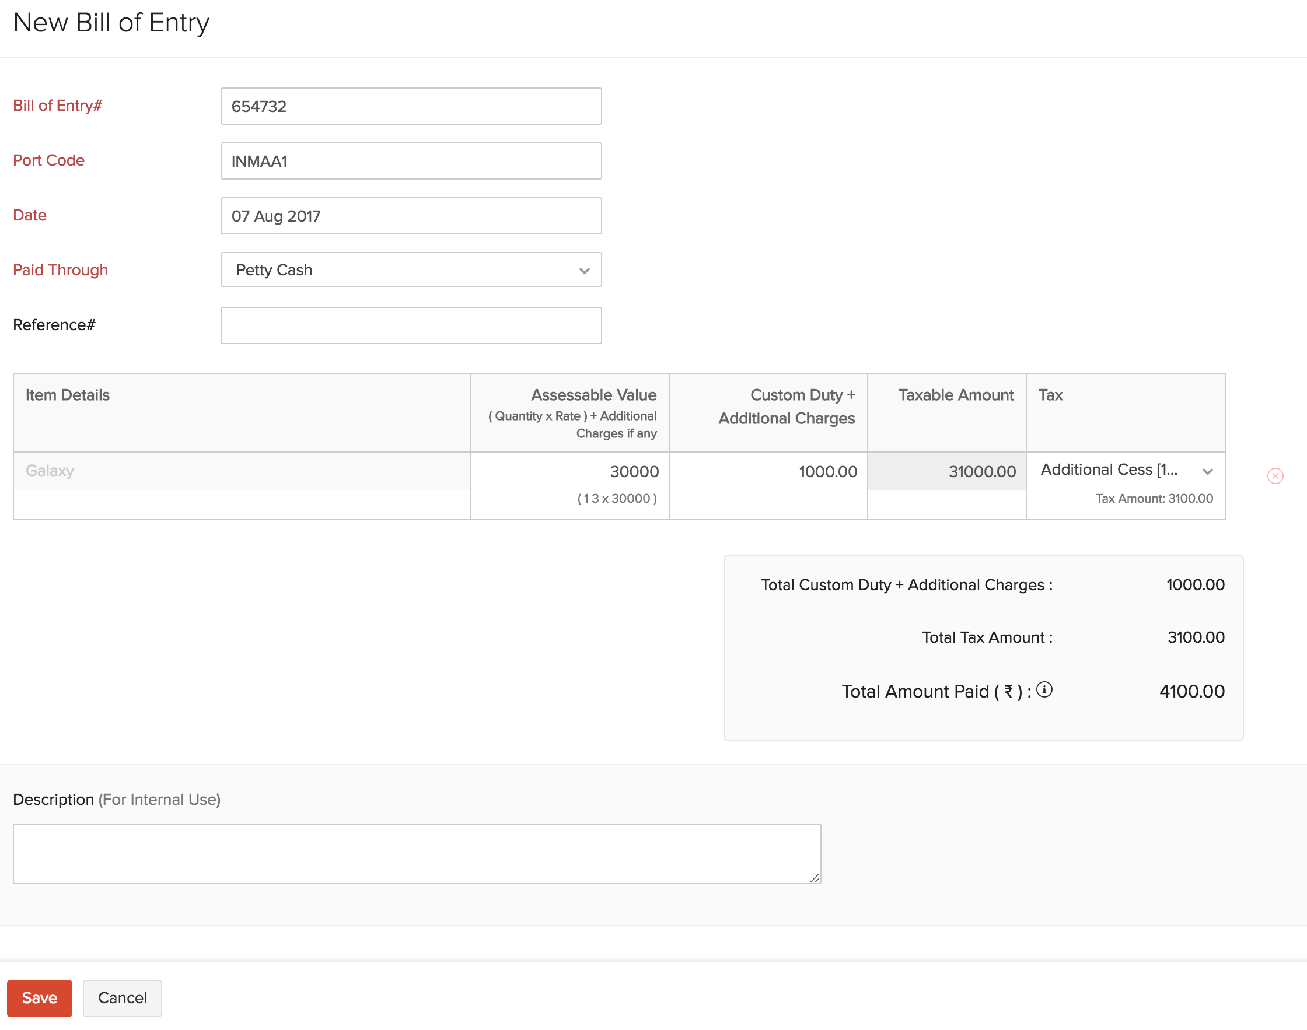Open the Additional Cess tax dropdown
Screen dimensions: 1307x1030
point(1122,471)
